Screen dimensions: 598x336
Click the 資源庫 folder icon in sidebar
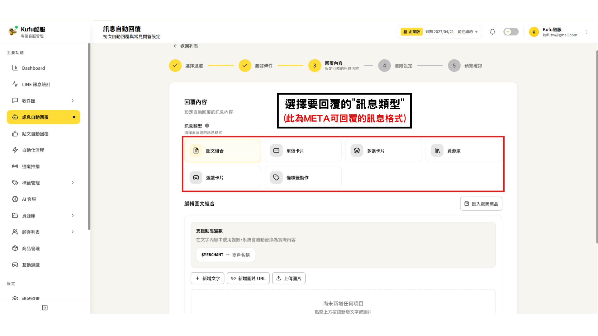pos(15,215)
